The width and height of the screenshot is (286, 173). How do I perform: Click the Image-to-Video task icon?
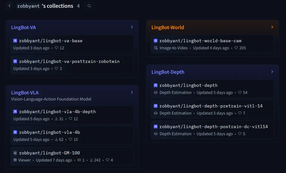coord(156,48)
